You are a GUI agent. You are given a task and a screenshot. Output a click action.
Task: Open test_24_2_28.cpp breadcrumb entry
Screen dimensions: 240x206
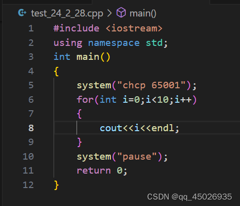click(x=67, y=13)
